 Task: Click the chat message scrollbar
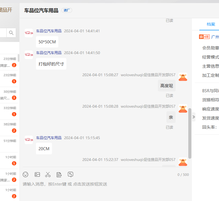190,133
